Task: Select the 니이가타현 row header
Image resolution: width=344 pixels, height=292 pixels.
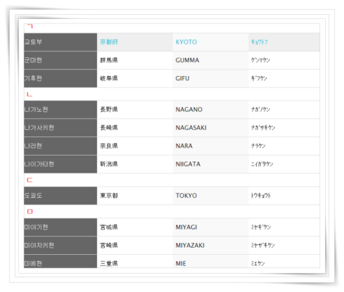Action: 60,164
